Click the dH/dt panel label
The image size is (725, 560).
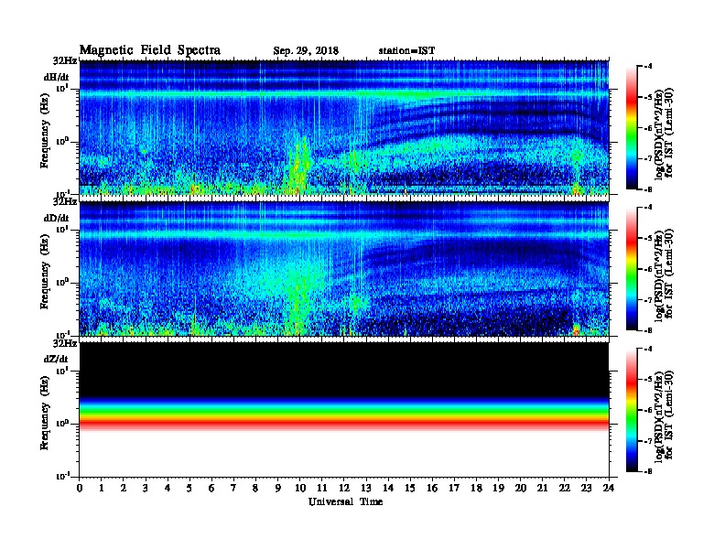57,77
